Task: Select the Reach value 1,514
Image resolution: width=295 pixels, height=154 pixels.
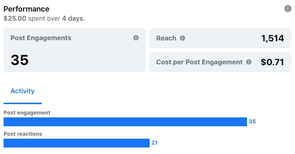Action: pos(272,38)
